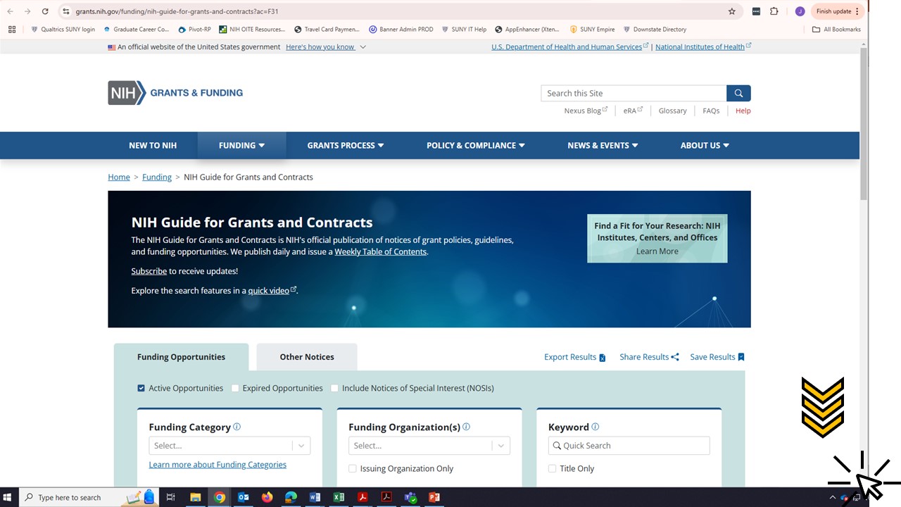Open the Weekly Table of Contents link
Image resolution: width=901 pixels, height=507 pixels.
pyautogui.click(x=380, y=251)
